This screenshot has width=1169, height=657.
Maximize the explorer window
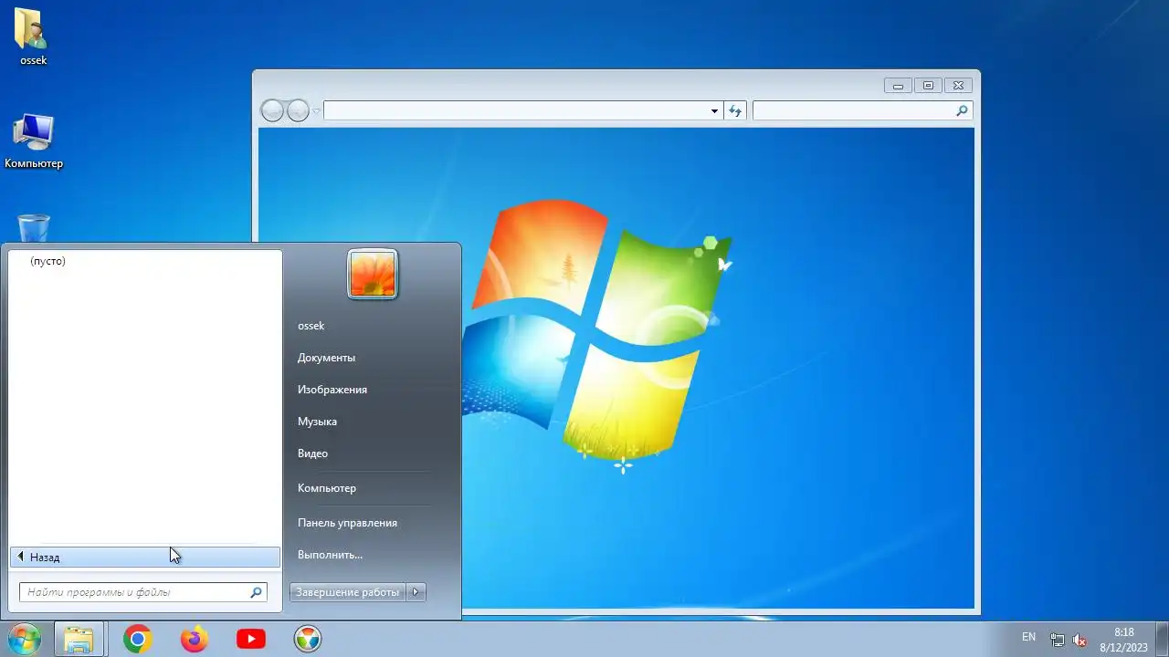point(928,86)
